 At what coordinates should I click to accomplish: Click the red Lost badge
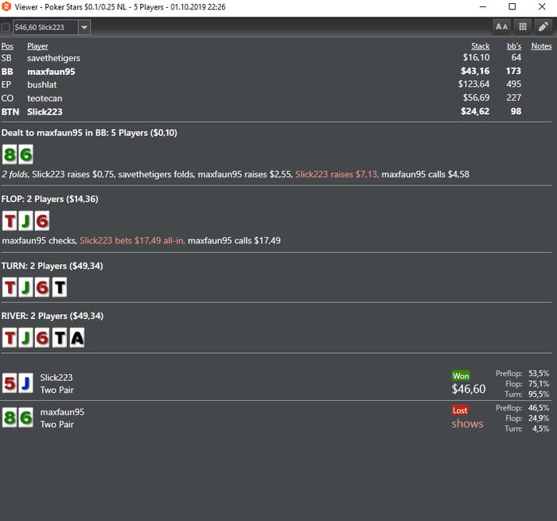[x=460, y=410]
